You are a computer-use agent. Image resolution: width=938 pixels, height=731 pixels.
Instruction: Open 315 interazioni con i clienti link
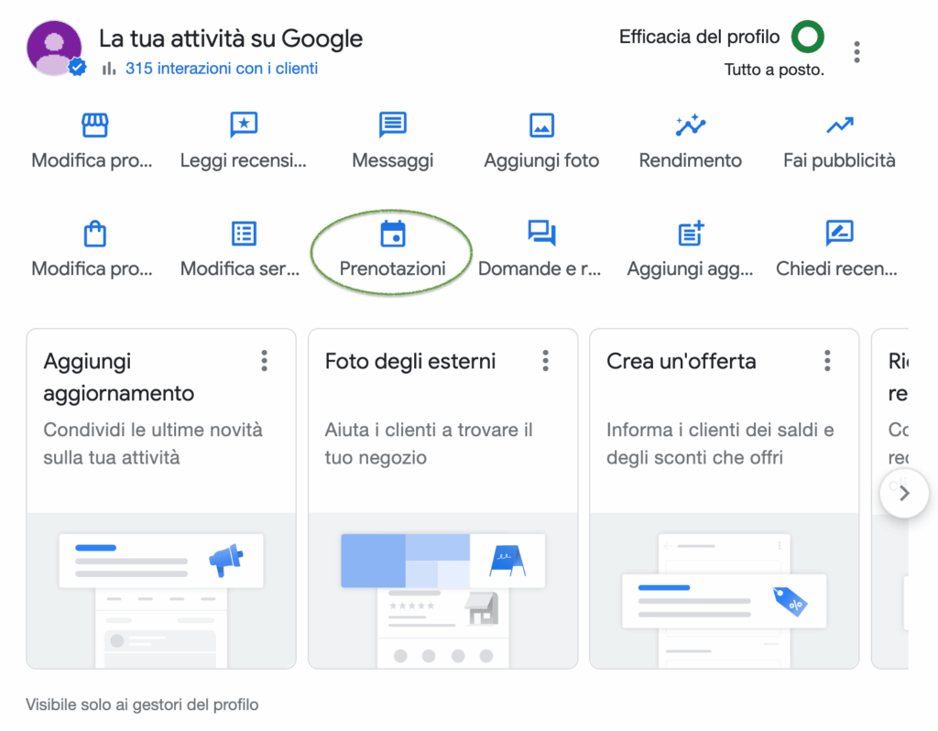[x=222, y=69]
